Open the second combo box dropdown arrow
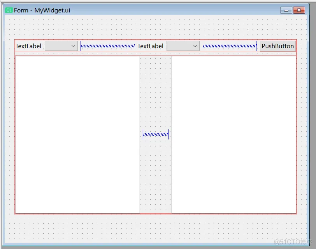Image resolution: width=316 pixels, height=249 pixels. coord(195,46)
